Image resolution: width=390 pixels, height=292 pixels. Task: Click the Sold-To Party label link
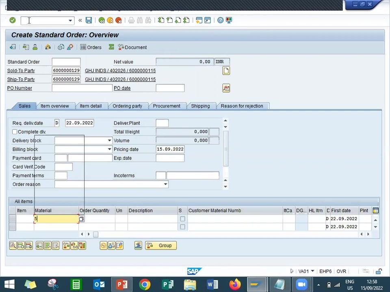click(21, 71)
